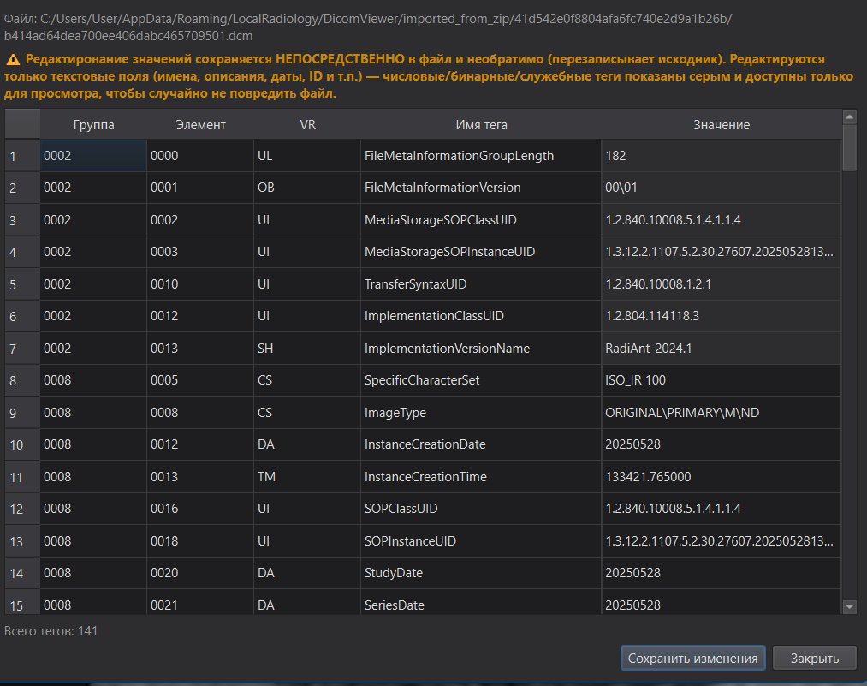Click the Элемент column header
Screen dimensions: 867x686
pos(200,125)
